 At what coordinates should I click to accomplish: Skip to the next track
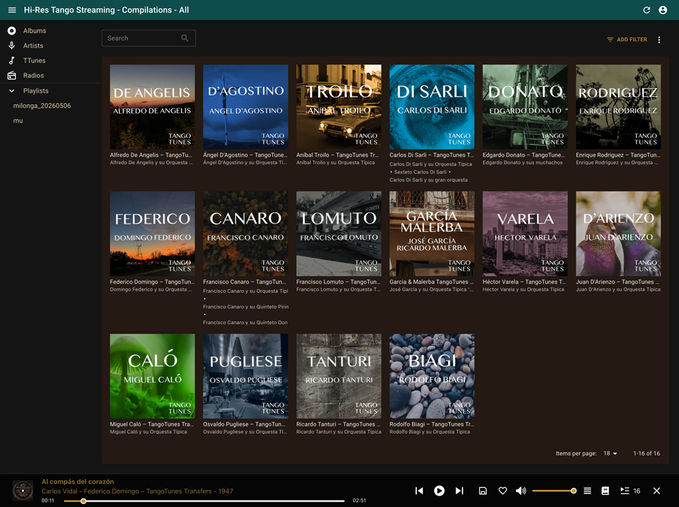(x=460, y=491)
